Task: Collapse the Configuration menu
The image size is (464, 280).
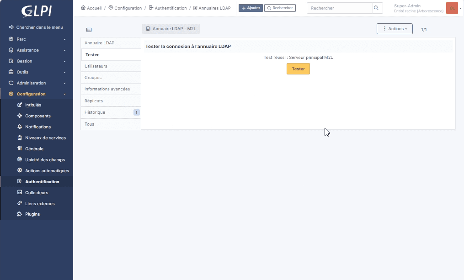Action: (x=37, y=94)
